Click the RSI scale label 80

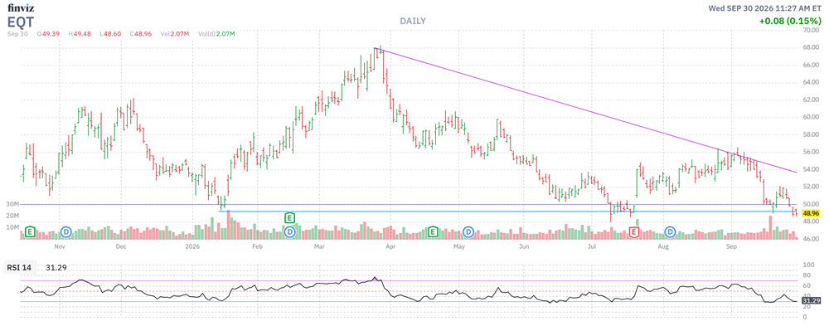[x=807, y=275]
